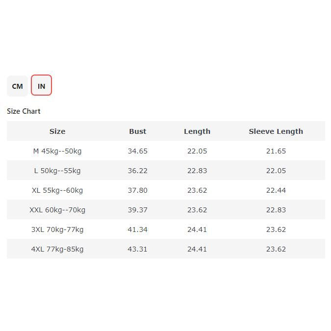Choose the XL 55kg--60kg size row

pyautogui.click(x=57, y=190)
